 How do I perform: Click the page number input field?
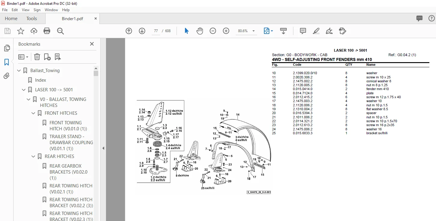[x=156, y=31]
